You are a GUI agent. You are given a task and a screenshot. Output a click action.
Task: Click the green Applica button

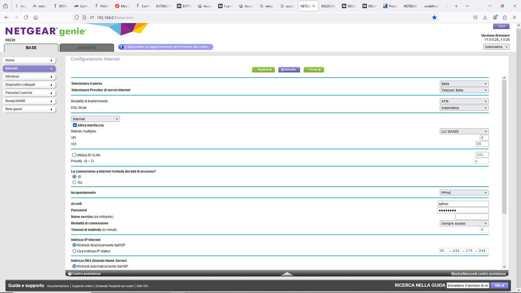264,70
